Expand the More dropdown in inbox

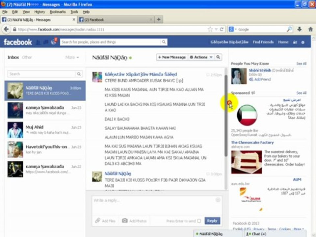coord(72,57)
